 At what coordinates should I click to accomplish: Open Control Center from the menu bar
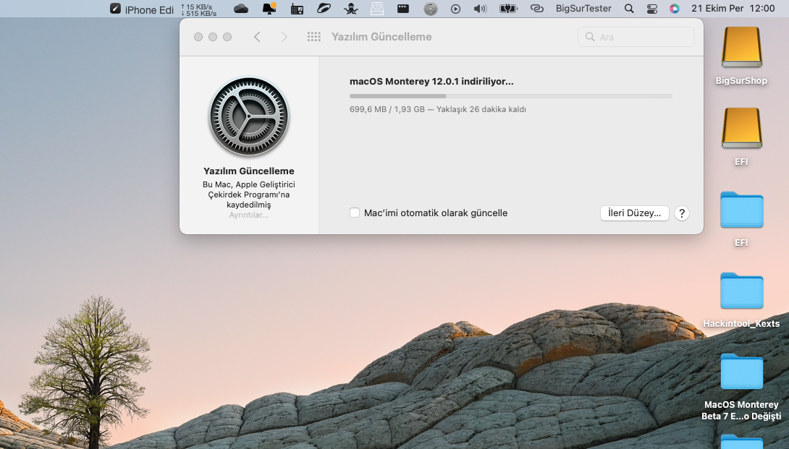[652, 9]
